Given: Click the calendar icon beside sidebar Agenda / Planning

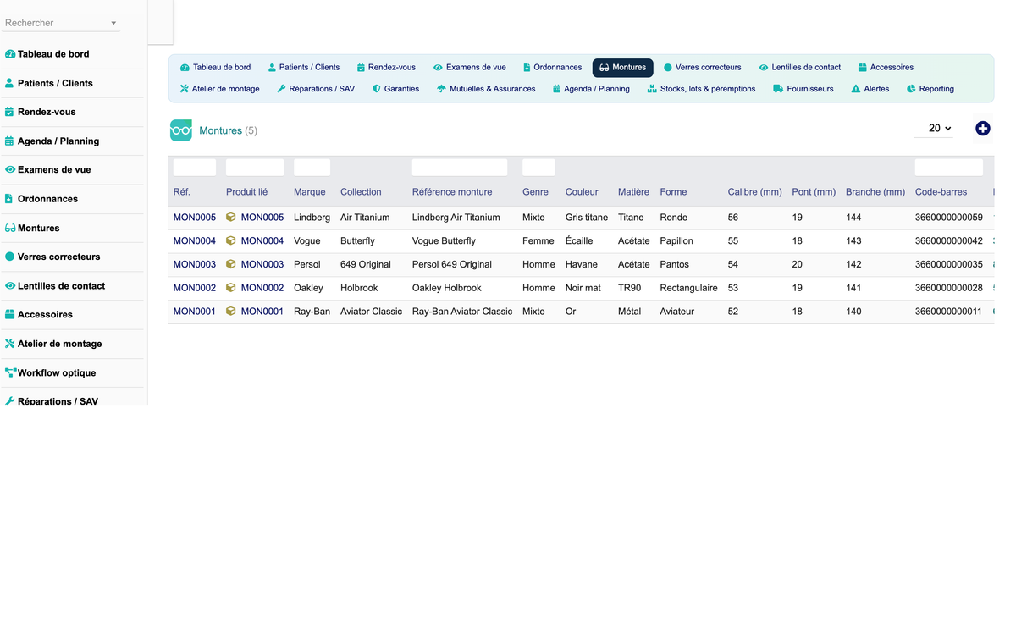Looking at the screenshot, I should click(9, 141).
